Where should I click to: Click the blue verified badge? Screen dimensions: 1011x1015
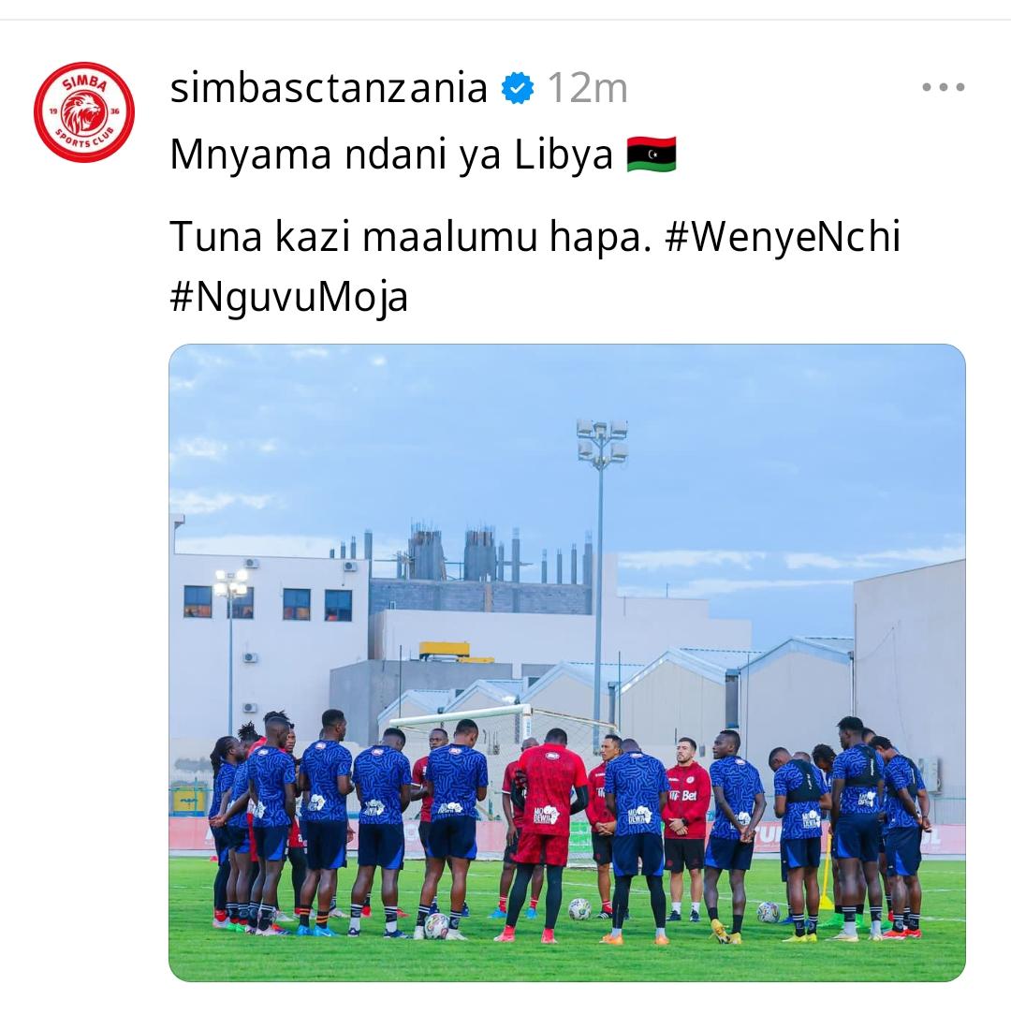coord(518,88)
